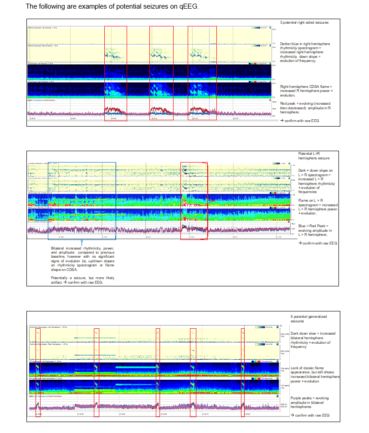Click the Left Hemisphere FFT spectrogram plot in generalized seizures figure
369x433 pixels.
point(154,370)
